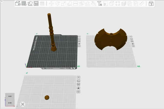
Task: Open plate 01 settings gear icon
Action: coord(79,46)
